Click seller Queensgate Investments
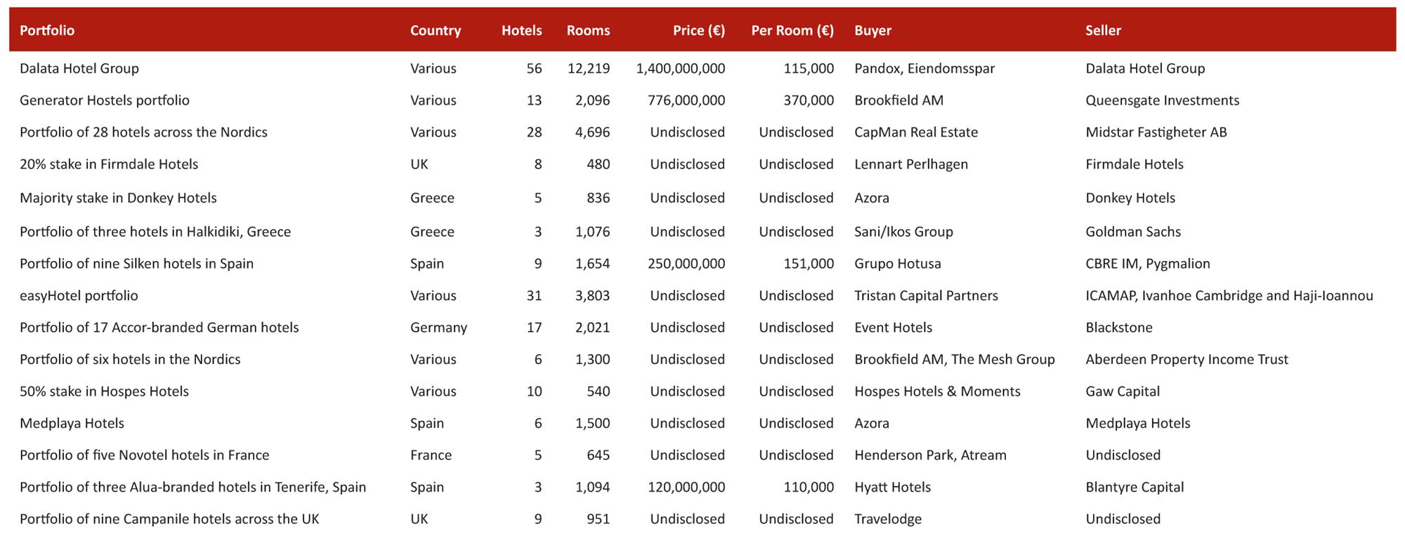This screenshot has height=538, width=1405. click(x=1162, y=100)
